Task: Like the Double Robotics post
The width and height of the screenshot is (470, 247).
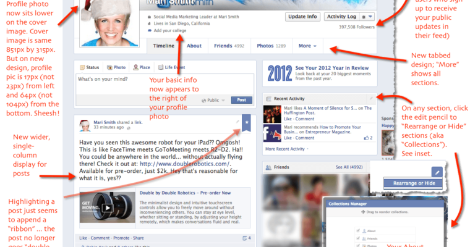Action: [x=83, y=238]
